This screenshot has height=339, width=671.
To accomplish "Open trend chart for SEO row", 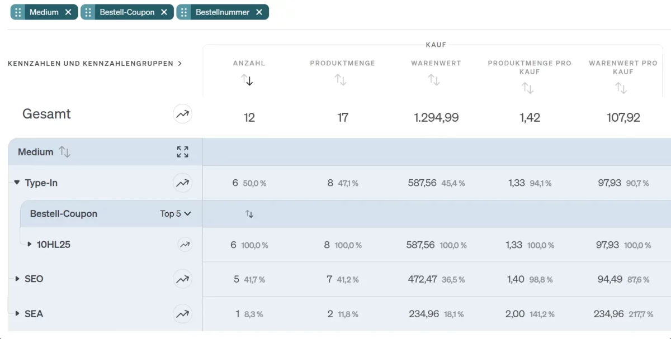I will tap(182, 279).
